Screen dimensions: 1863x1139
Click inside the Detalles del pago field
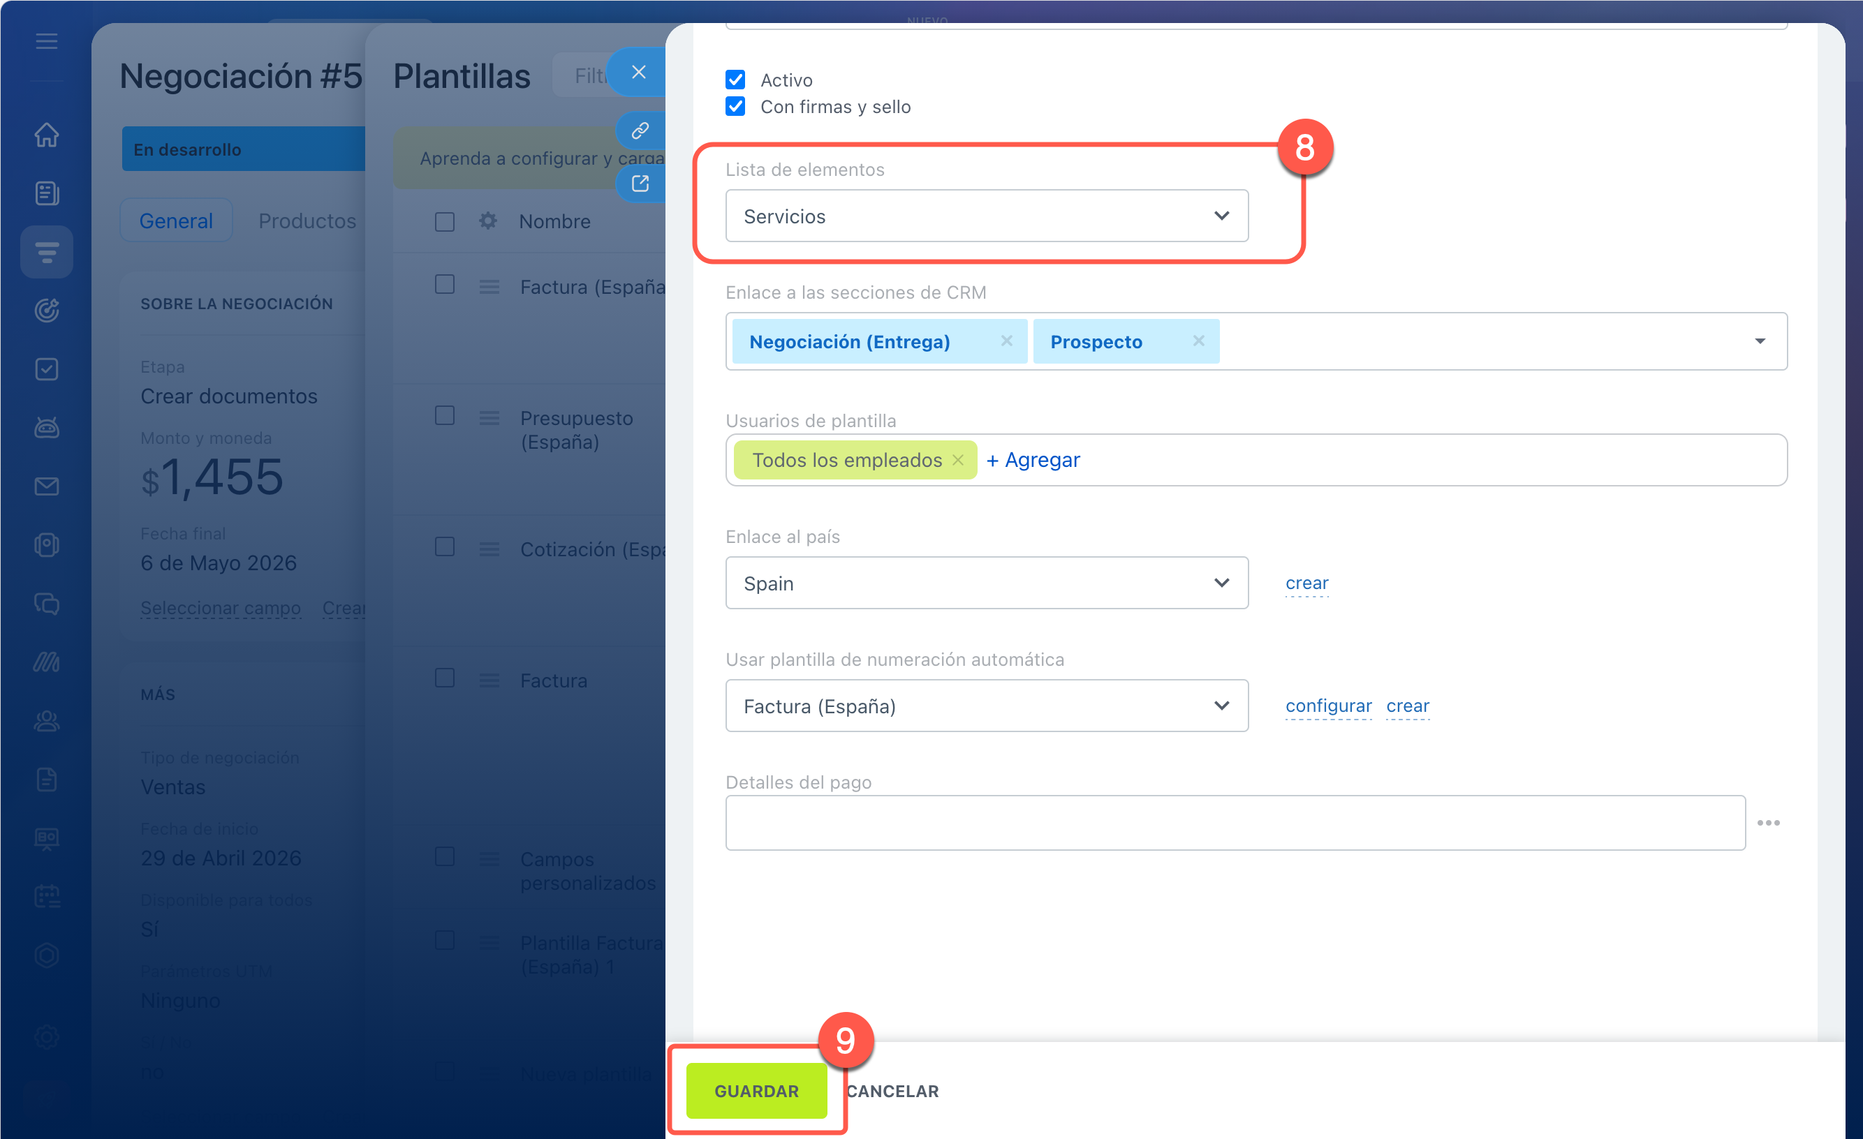tap(1235, 822)
